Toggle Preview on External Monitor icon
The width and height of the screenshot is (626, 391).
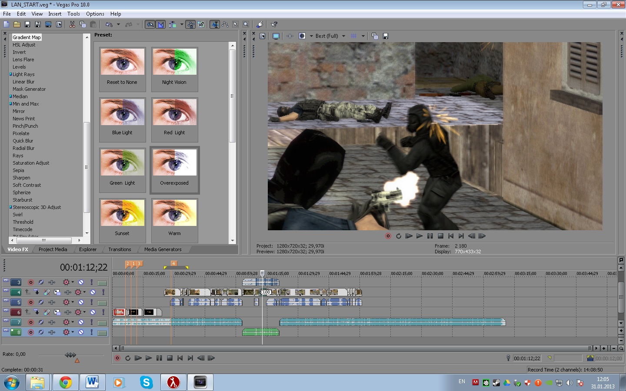[x=276, y=36]
